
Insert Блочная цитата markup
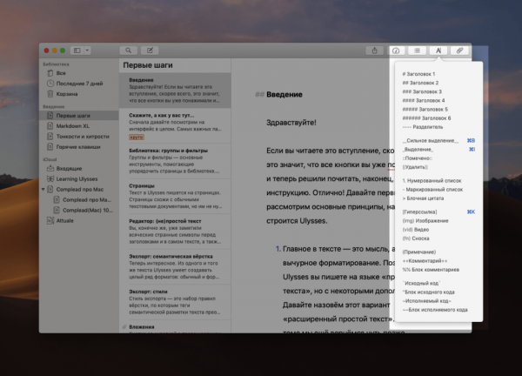coord(423,198)
